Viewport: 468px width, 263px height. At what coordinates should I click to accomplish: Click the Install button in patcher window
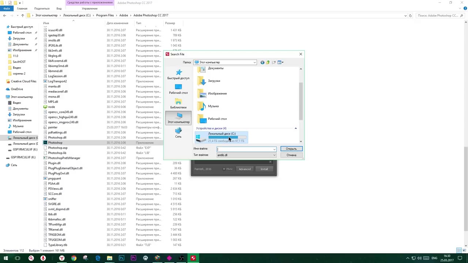tap(264, 169)
